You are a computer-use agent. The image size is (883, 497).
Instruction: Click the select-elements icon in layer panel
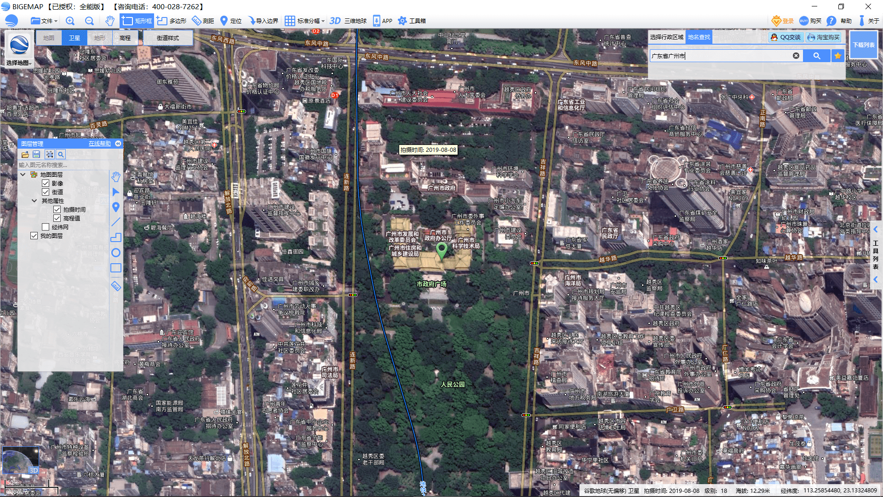point(49,155)
